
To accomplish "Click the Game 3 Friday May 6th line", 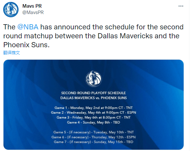I will [x=94, y=117].
